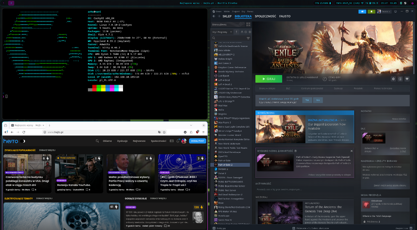Open Pomoc menu in Steam
This screenshot has height=230, width=417.
250,11
